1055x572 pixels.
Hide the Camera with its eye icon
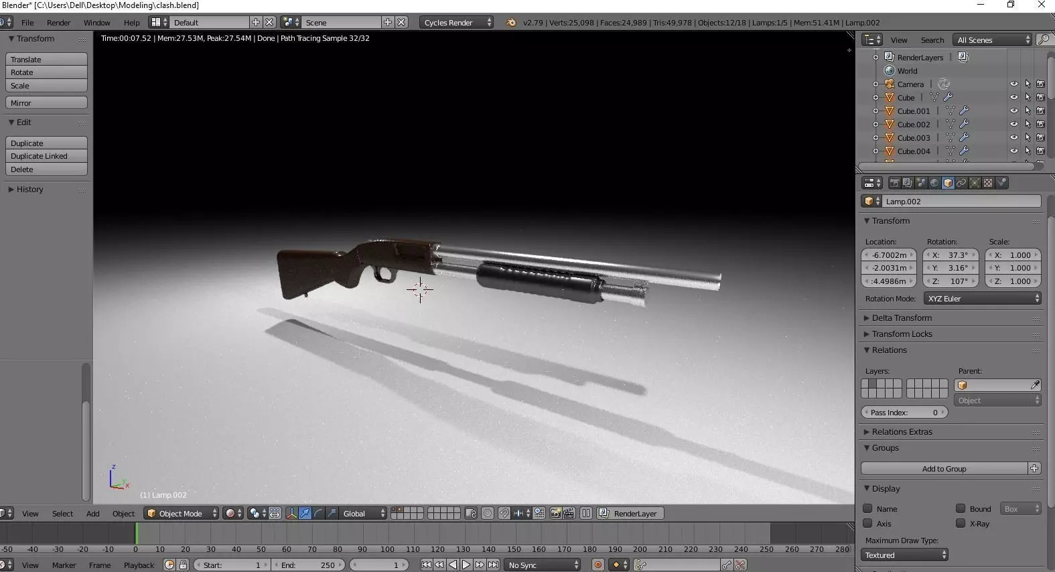[1013, 84]
